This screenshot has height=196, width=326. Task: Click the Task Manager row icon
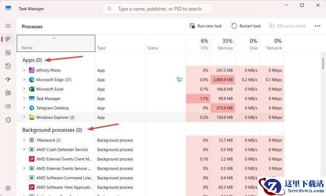(32, 99)
